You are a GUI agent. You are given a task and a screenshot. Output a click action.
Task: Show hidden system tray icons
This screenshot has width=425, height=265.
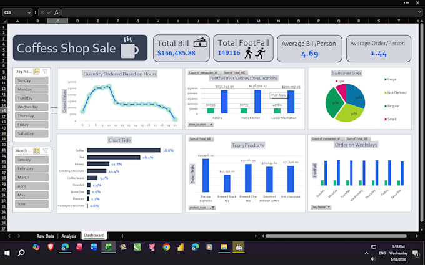pyautogui.click(x=366, y=253)
